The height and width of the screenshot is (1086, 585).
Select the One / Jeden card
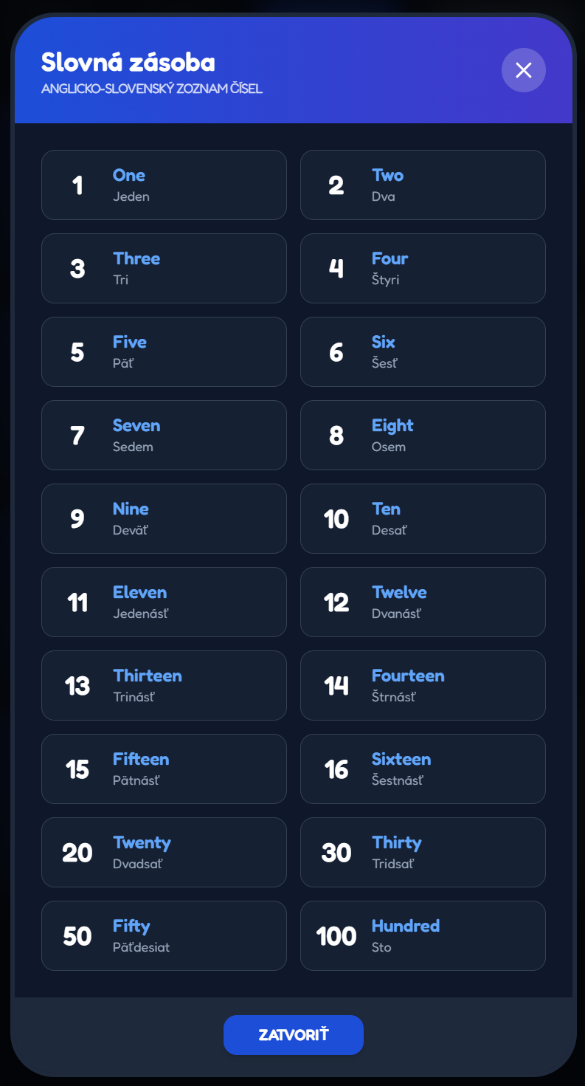(x=164, y=185)
